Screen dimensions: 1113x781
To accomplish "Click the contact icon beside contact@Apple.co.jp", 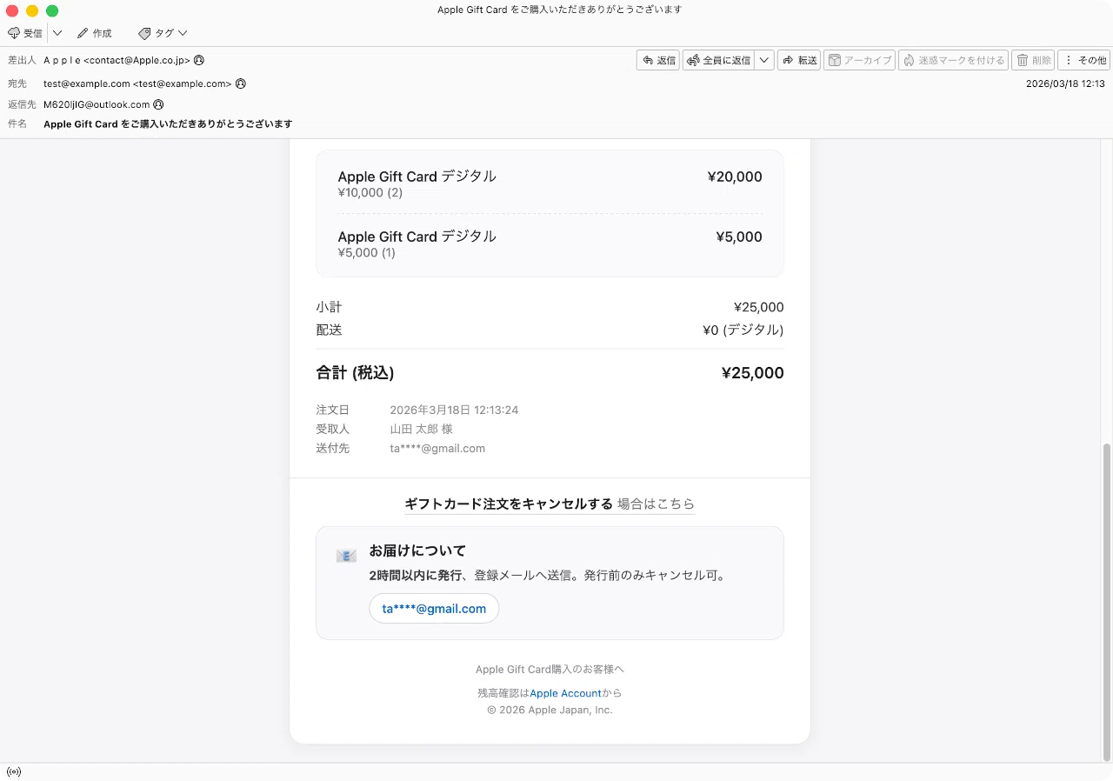I will click(x=199, y=60).
